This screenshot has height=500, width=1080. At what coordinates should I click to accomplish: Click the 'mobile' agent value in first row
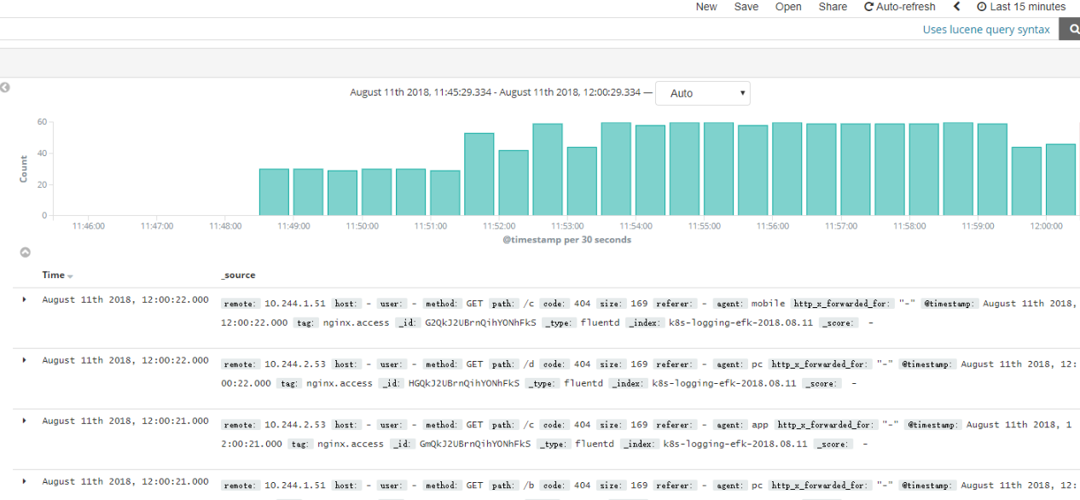[768, 303]
